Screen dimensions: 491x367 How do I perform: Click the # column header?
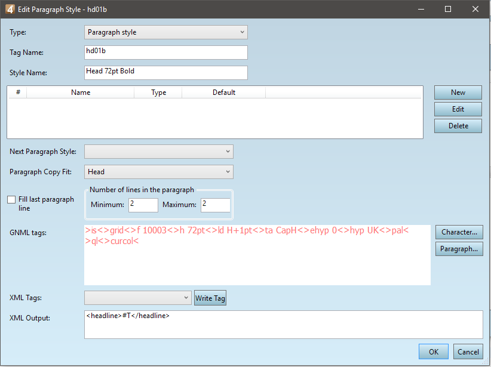18,92
